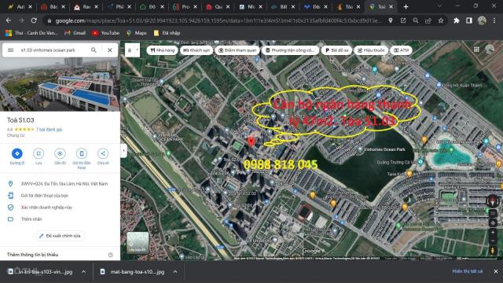
Task: Switch map type using the layers thumbnail
Action: click(x=138, y=243)
